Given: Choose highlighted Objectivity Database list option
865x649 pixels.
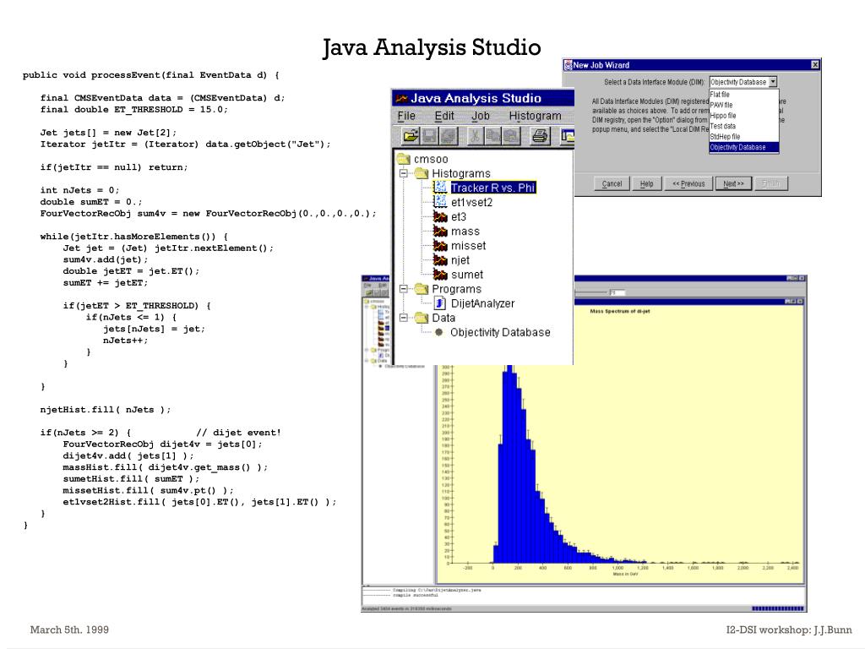Looking at the screenshot, I should click(743, 147).
